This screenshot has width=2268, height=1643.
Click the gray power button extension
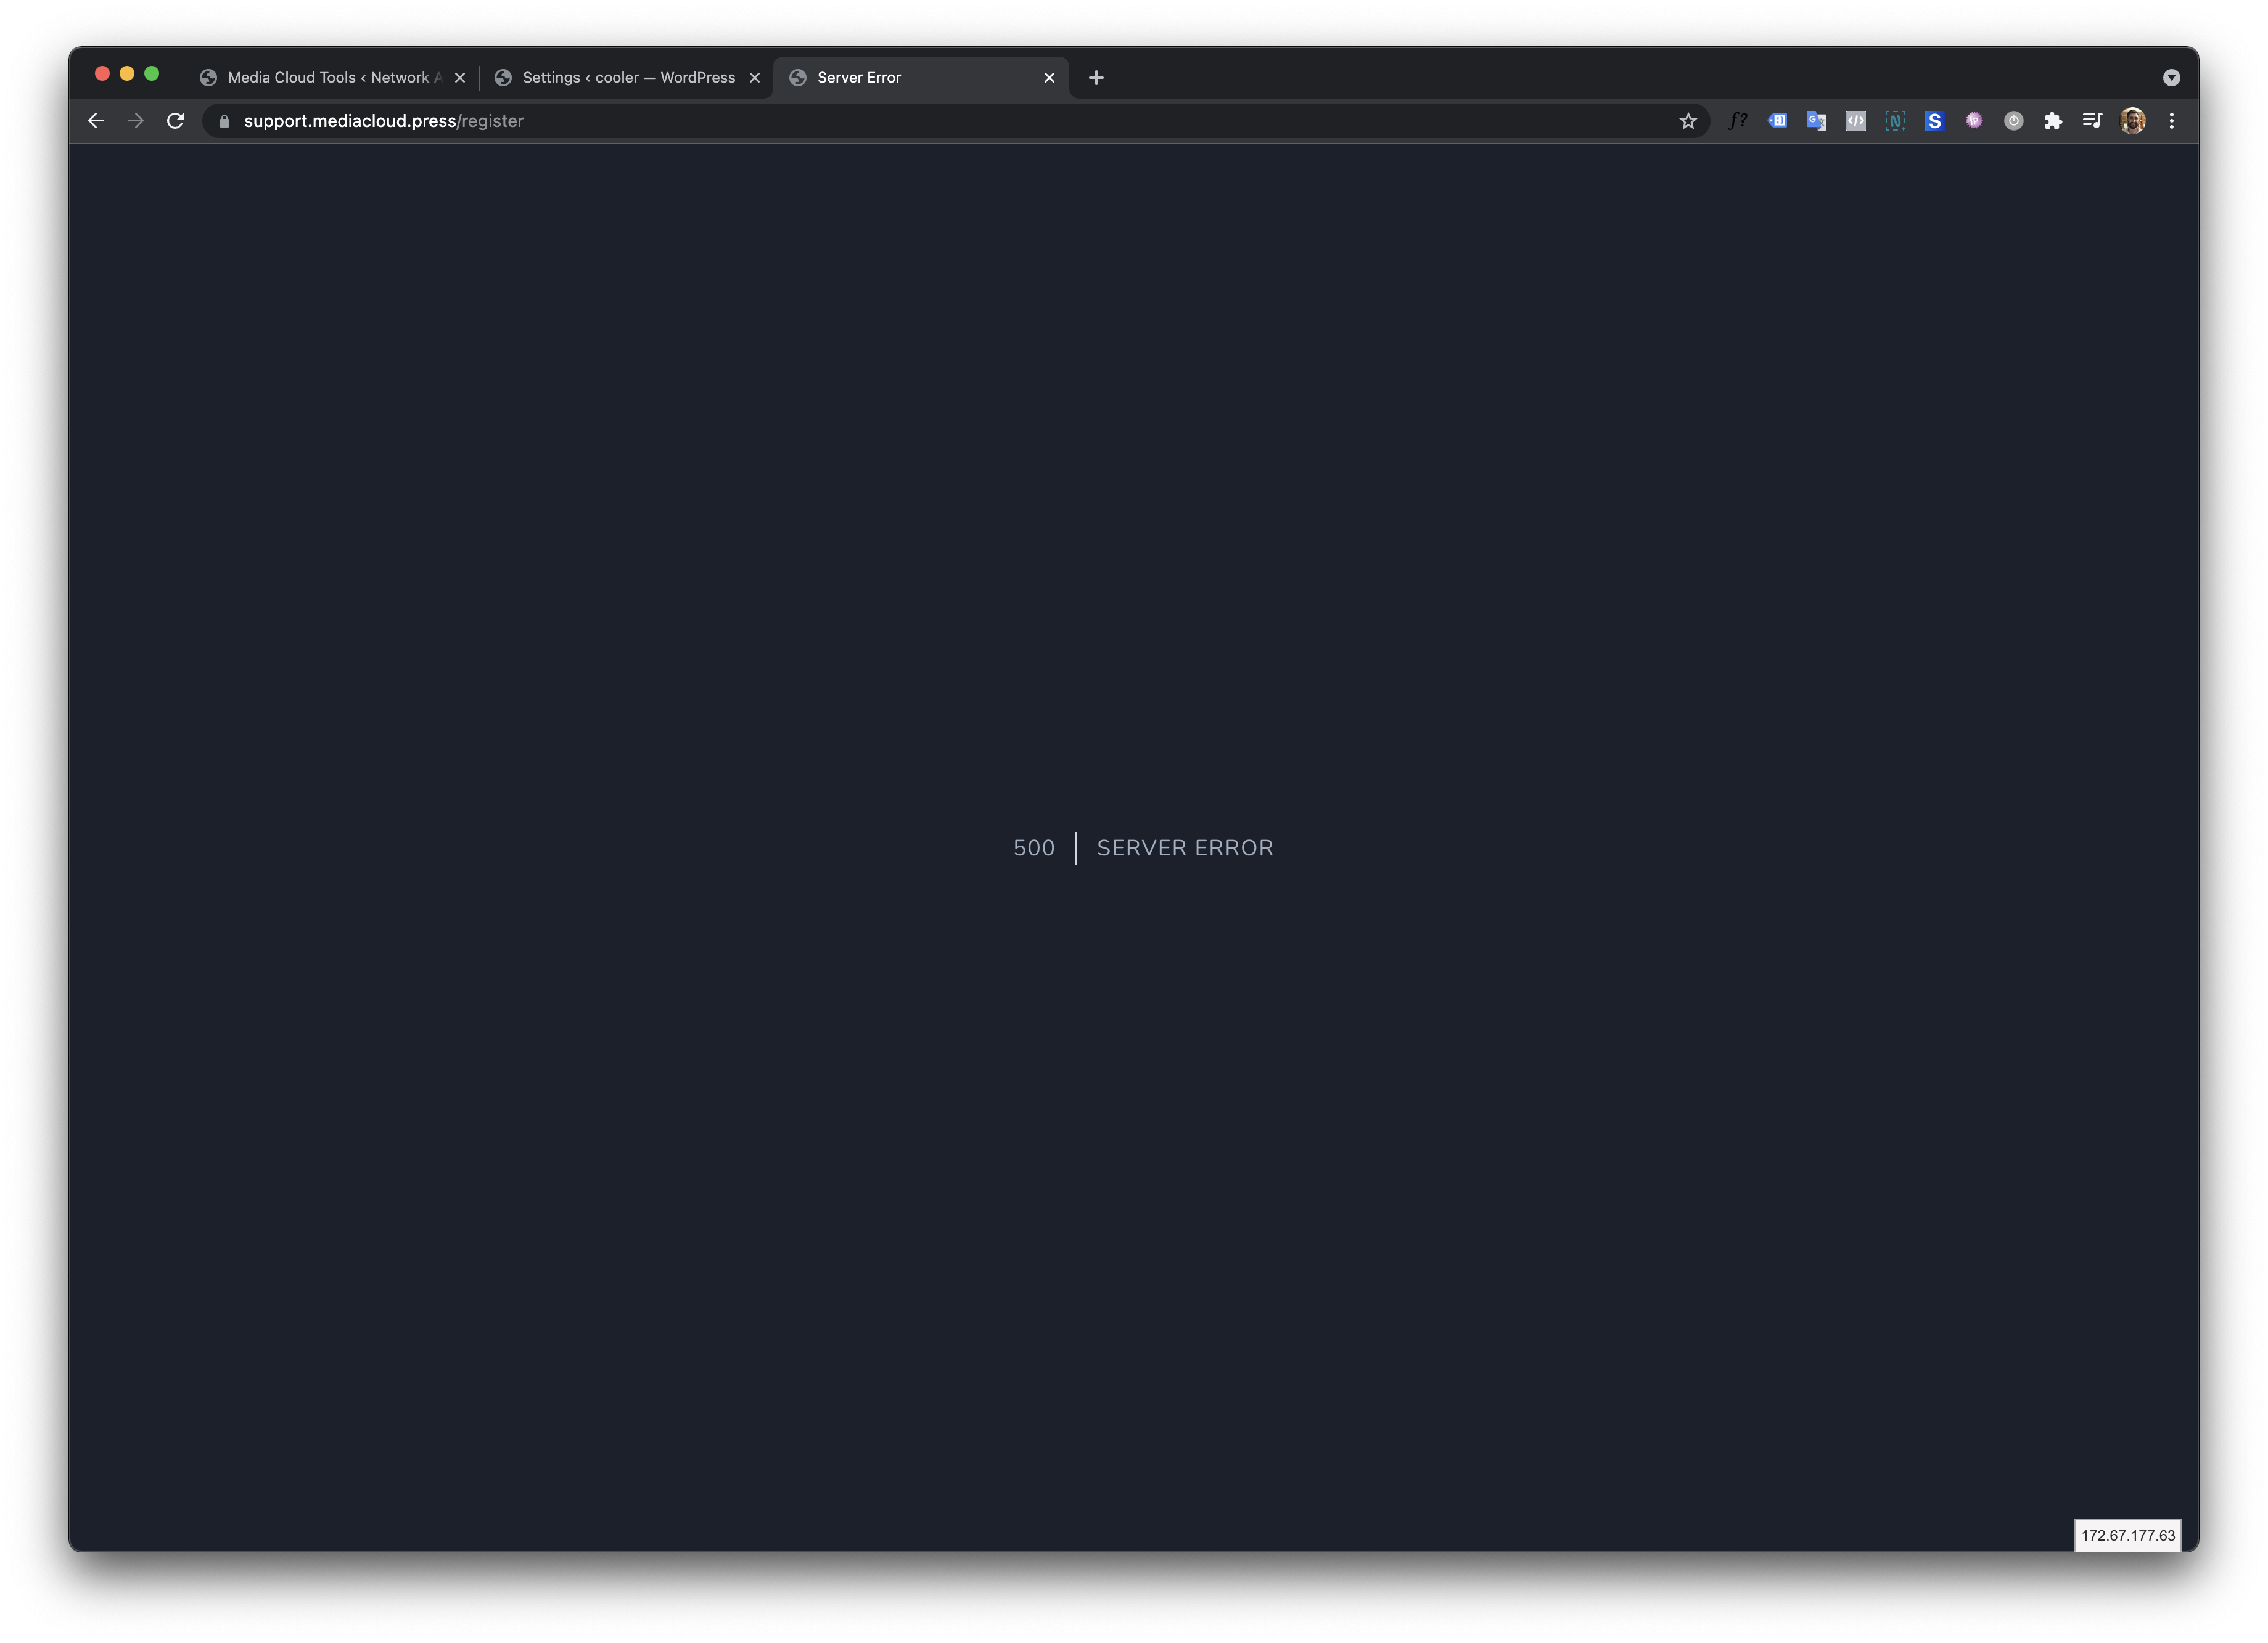2014,121
